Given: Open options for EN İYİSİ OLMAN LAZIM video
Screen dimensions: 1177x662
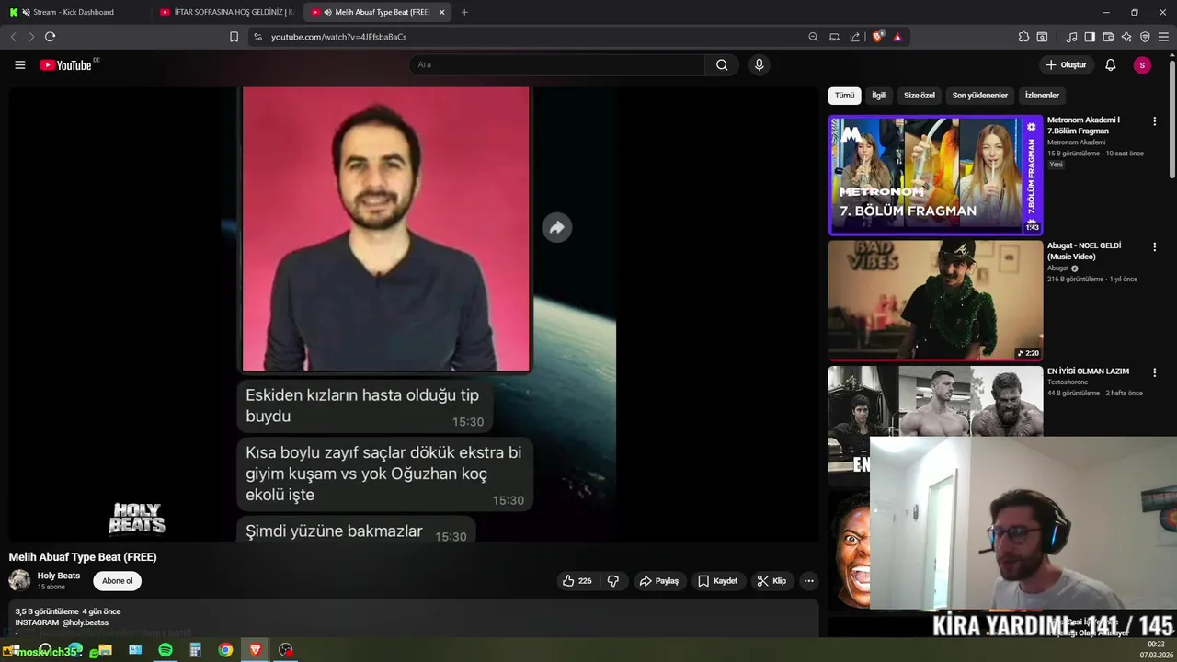Looking at the screenshot, I should (1155, 371).
